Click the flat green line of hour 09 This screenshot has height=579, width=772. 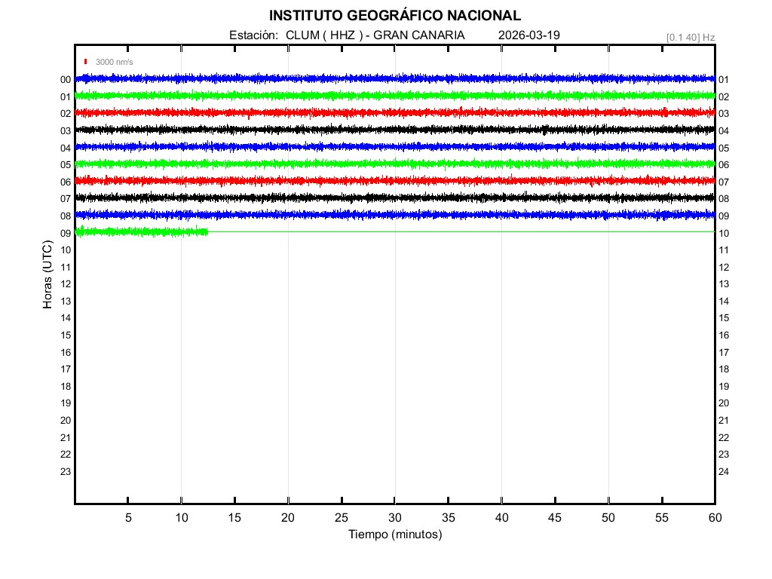460,231
